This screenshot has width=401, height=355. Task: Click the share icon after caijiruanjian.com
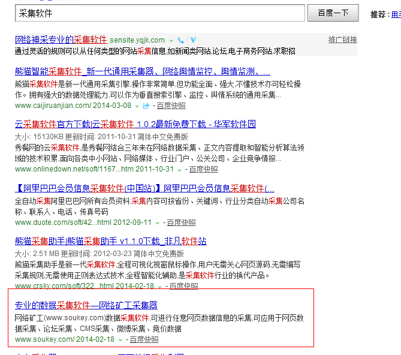tap(146, 106)
